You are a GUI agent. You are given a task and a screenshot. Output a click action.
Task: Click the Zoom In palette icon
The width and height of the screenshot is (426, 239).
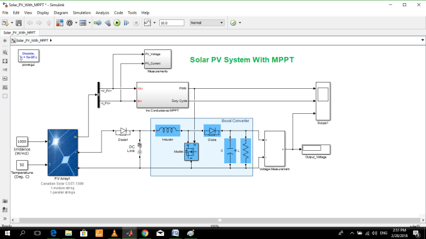5,53
